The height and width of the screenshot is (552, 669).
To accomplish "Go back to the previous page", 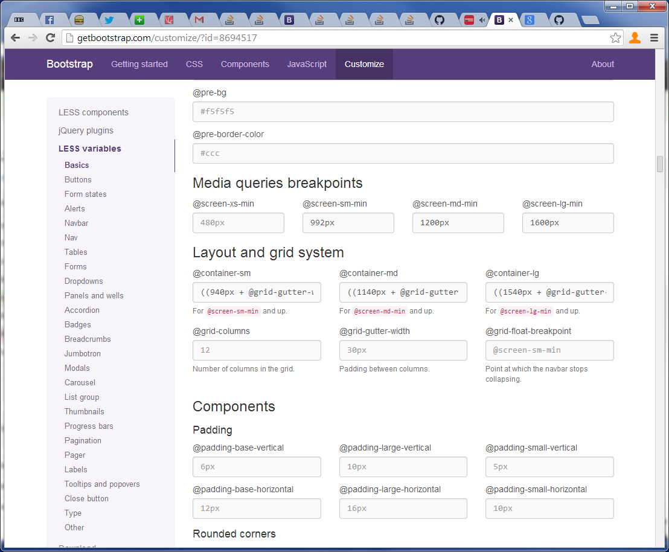I will pos(15,38).
